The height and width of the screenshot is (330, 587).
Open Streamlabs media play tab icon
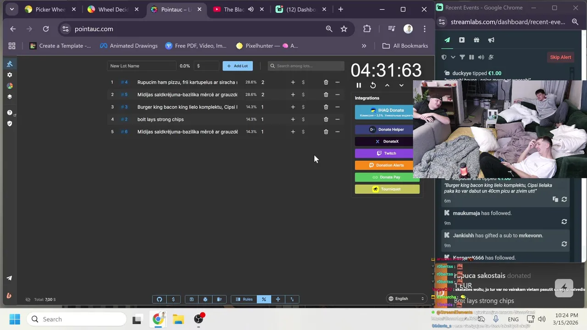point(462,40)
